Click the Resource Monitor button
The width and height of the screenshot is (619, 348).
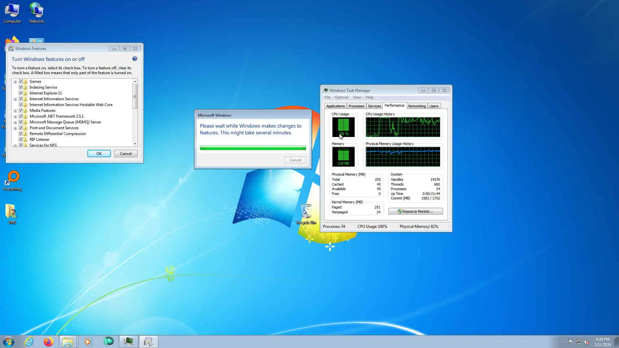(415, 211)
